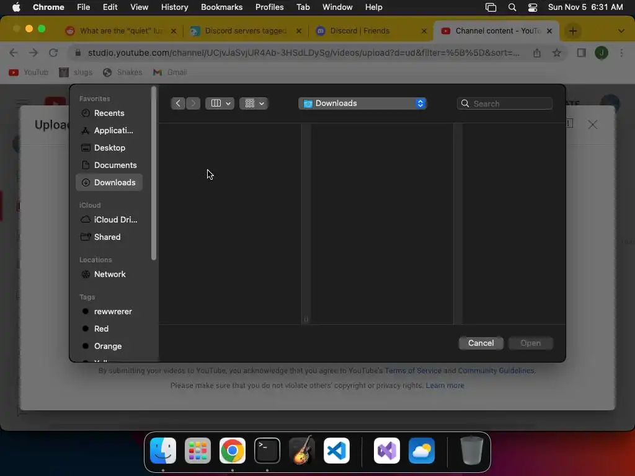
Task: Open the Edit menu
Action: coord(110,7)
